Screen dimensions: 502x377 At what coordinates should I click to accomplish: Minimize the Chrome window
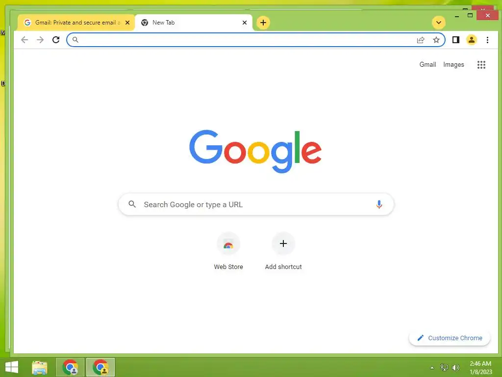point(457,16)
